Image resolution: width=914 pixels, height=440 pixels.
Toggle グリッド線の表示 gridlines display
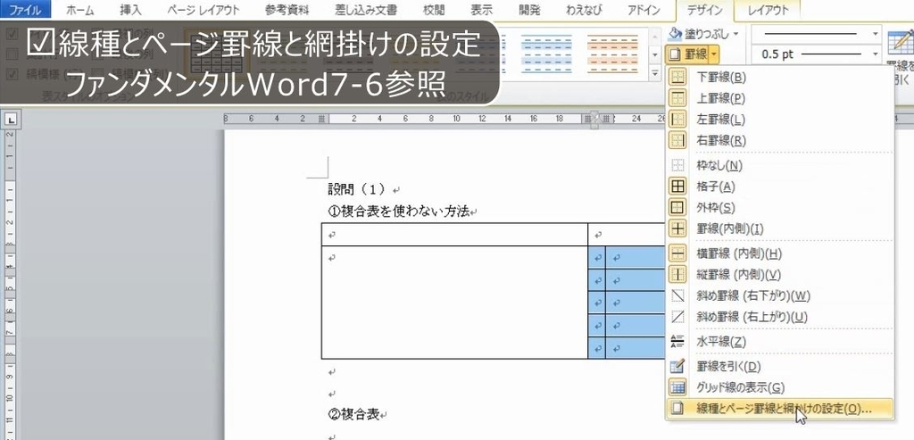pos(779,387)
